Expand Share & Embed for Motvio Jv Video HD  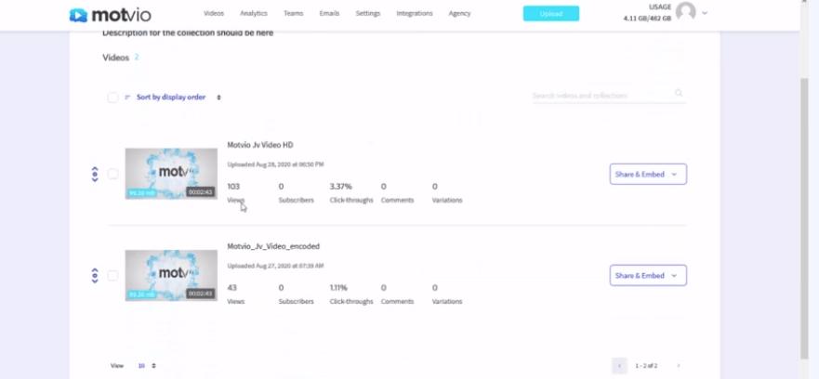(x=648, y=175)
